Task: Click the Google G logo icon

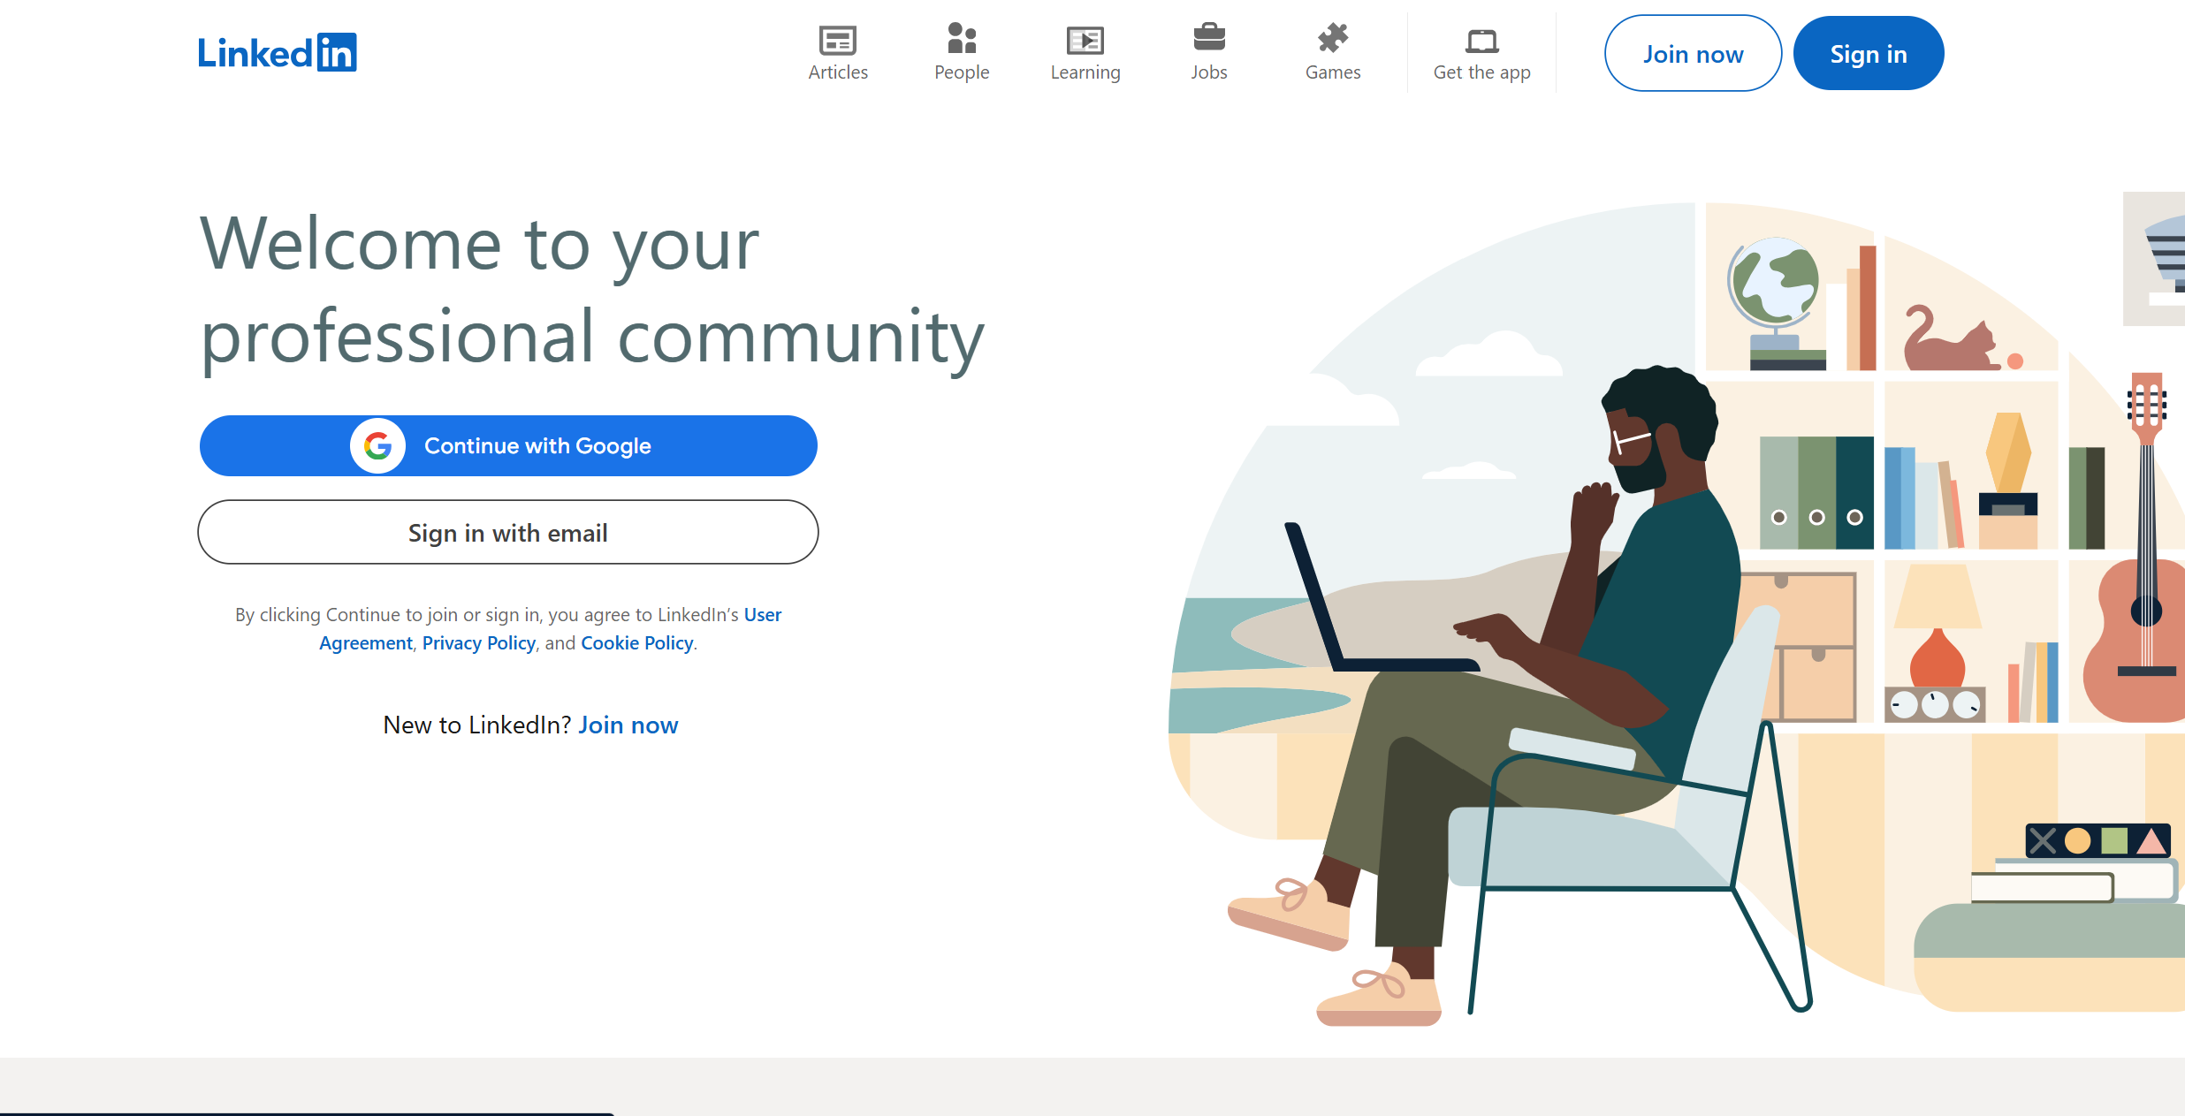Action: click(377, 446)
